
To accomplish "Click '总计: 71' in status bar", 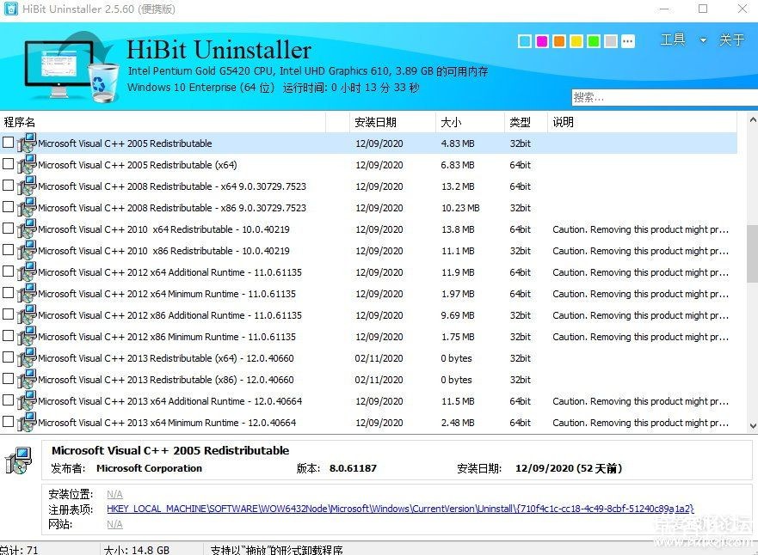I will 19,550.
